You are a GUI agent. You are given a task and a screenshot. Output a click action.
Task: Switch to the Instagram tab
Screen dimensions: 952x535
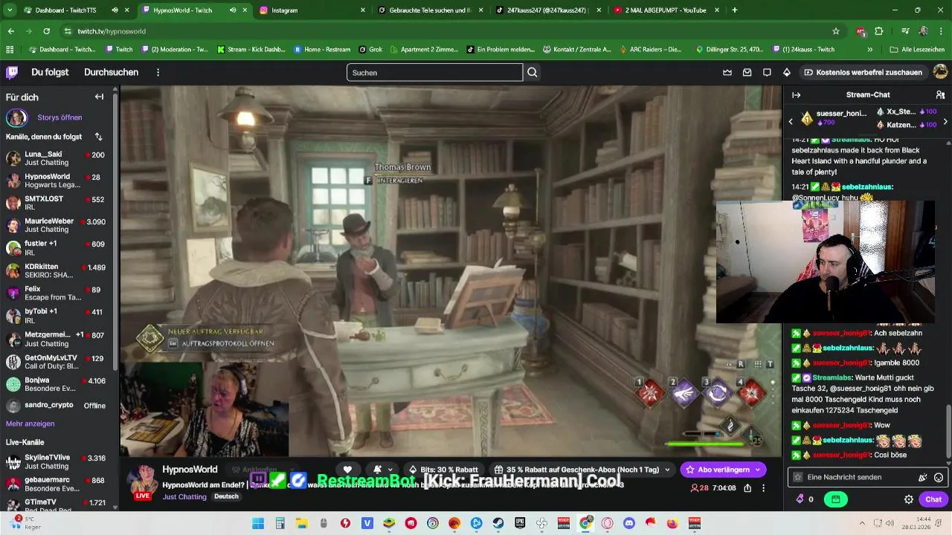point(312,10)
